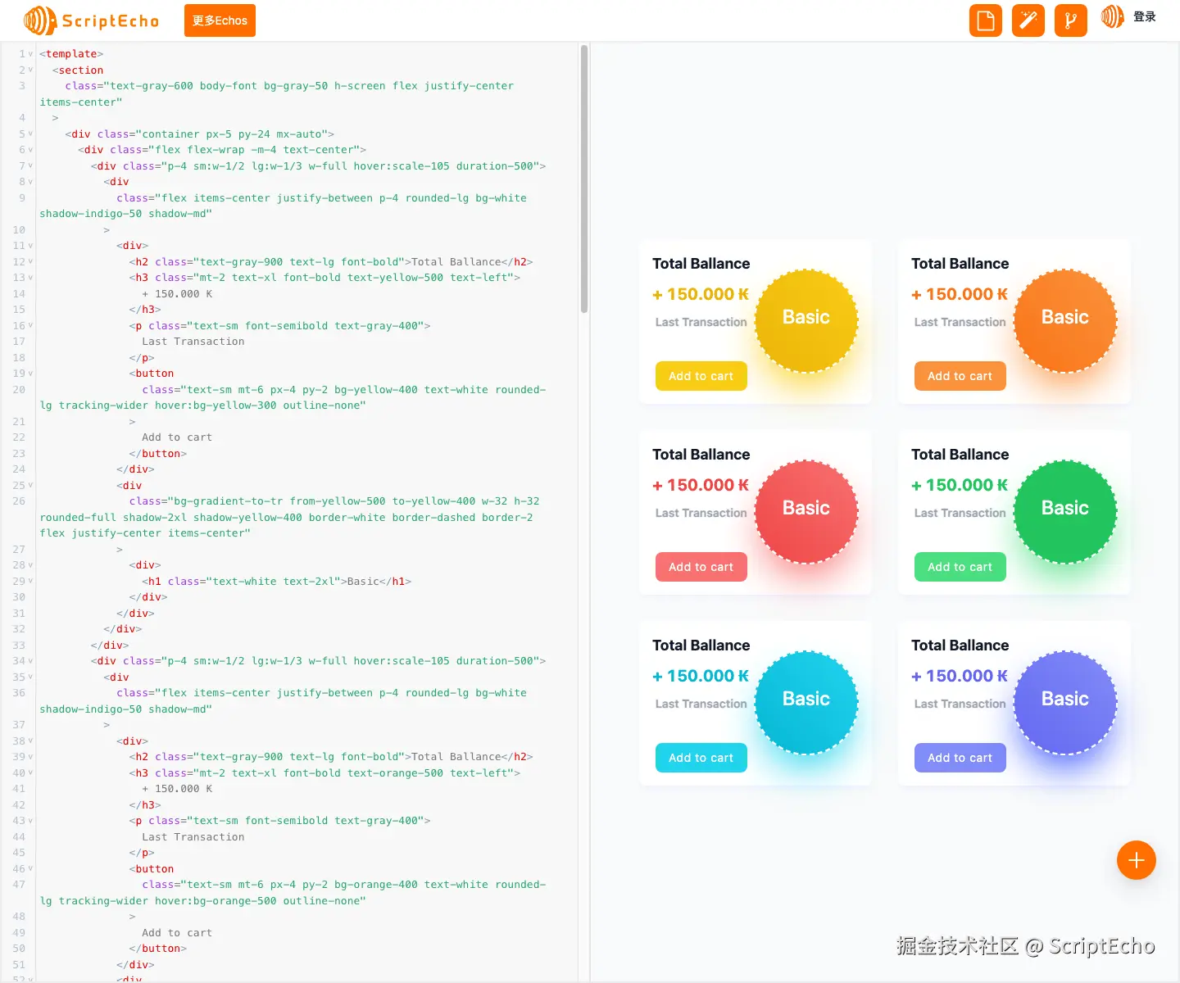
Task: Click the cyan Basic circle badge
Action: coord(806,703)
